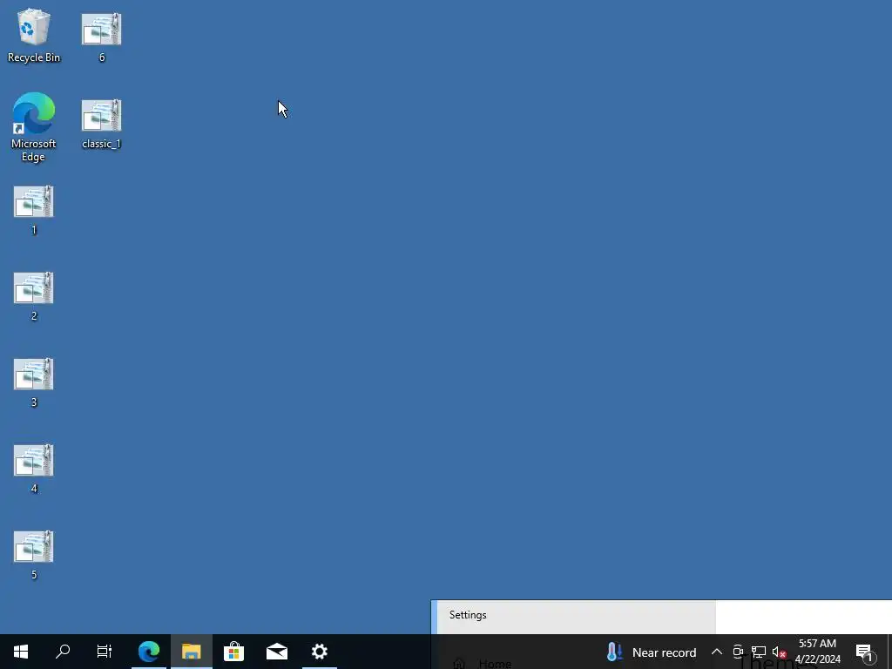
Task: Click the Settings gear on the taskbar
Action: pyautogui.click(x=320, y=652)
